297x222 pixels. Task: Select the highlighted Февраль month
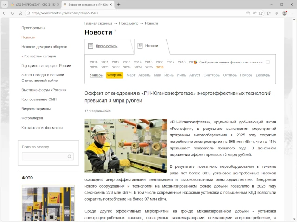115,75
